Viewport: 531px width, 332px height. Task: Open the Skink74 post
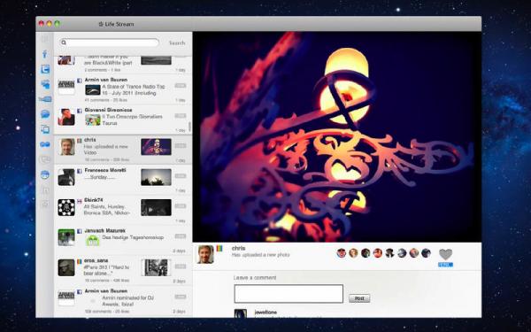(123, 209)
